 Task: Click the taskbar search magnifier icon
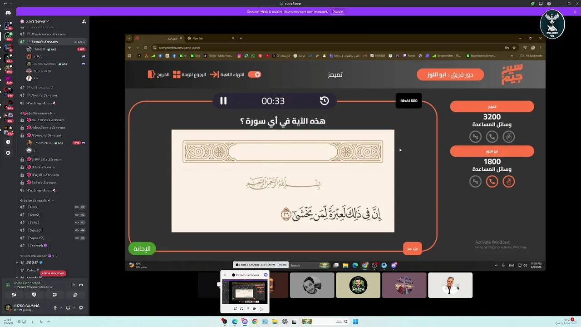point(345,322)
